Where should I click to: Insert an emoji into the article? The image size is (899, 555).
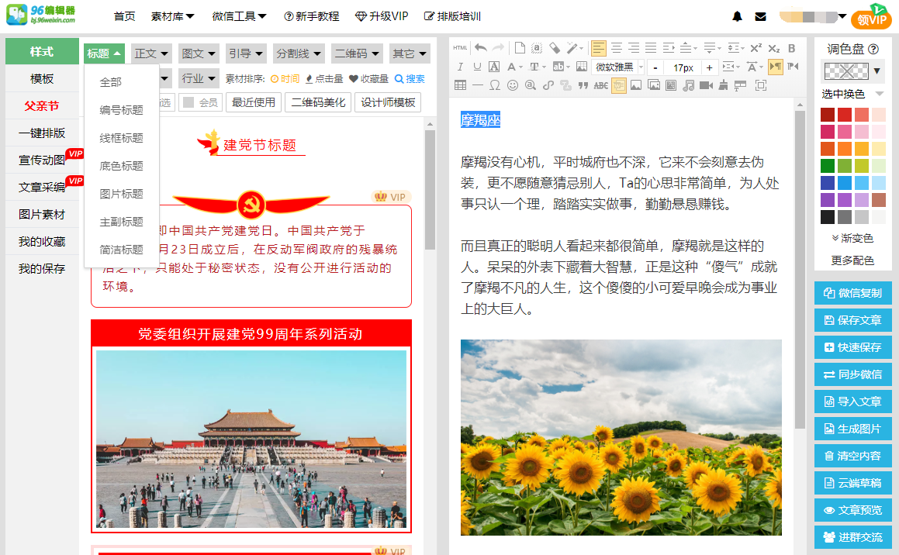pos(511,85)
